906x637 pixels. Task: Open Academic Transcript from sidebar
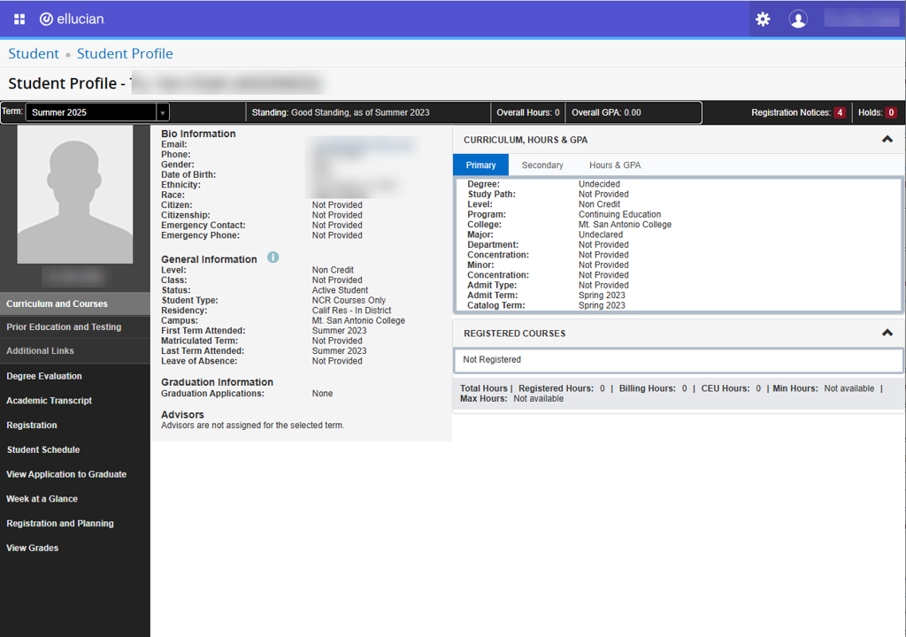coord(49,401)
